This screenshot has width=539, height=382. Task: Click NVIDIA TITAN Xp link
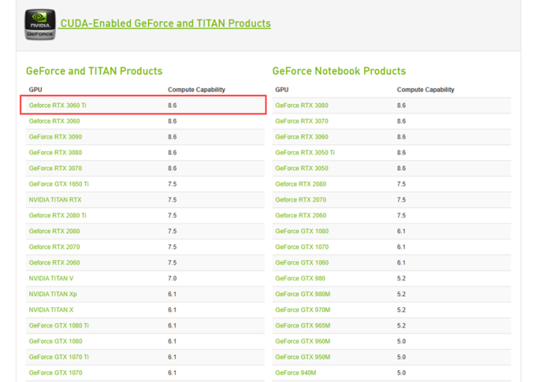coord(53,294)
